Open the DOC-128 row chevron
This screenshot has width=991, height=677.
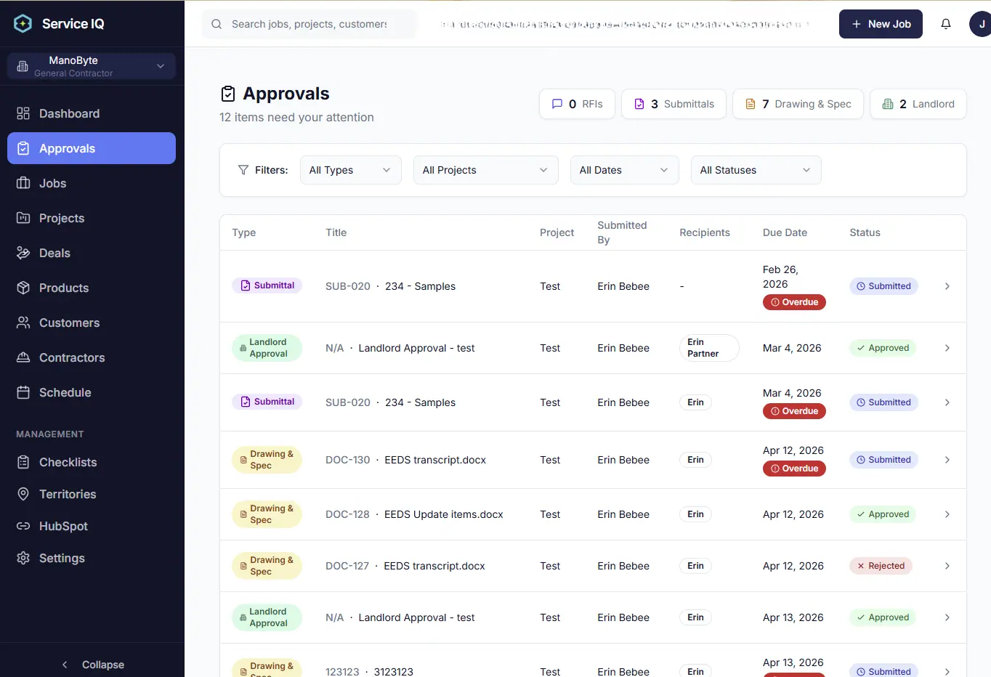[x=947, y=514]
